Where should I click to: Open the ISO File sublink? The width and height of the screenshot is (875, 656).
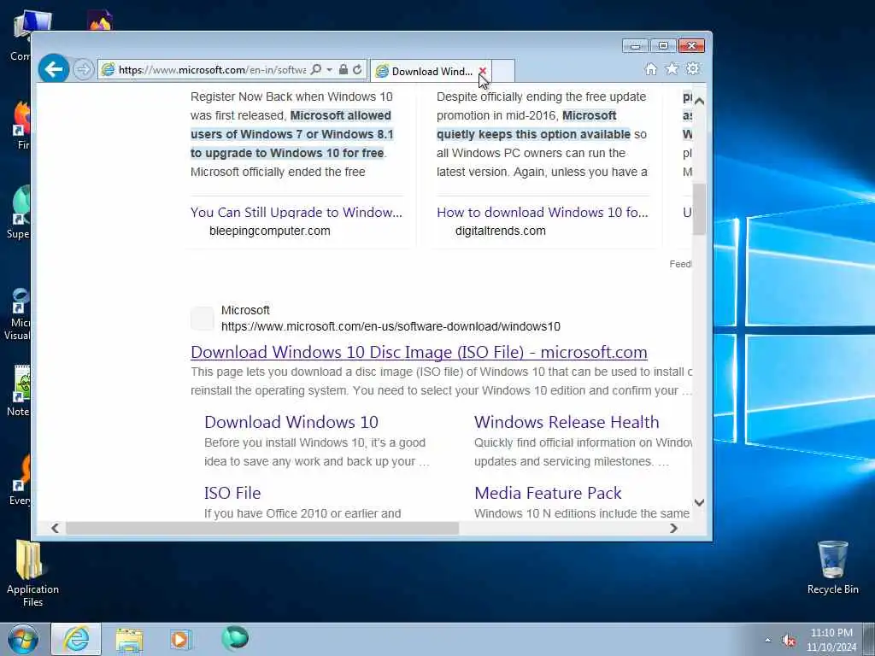pyautogui.click(x=232, y=493)
